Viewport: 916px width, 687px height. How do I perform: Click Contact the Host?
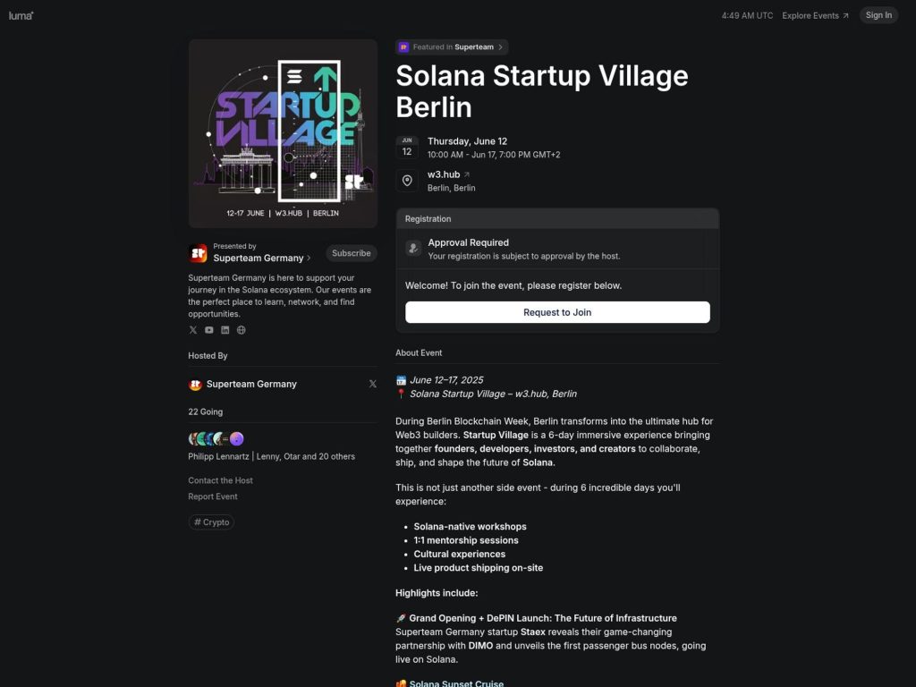click(220, 480)
